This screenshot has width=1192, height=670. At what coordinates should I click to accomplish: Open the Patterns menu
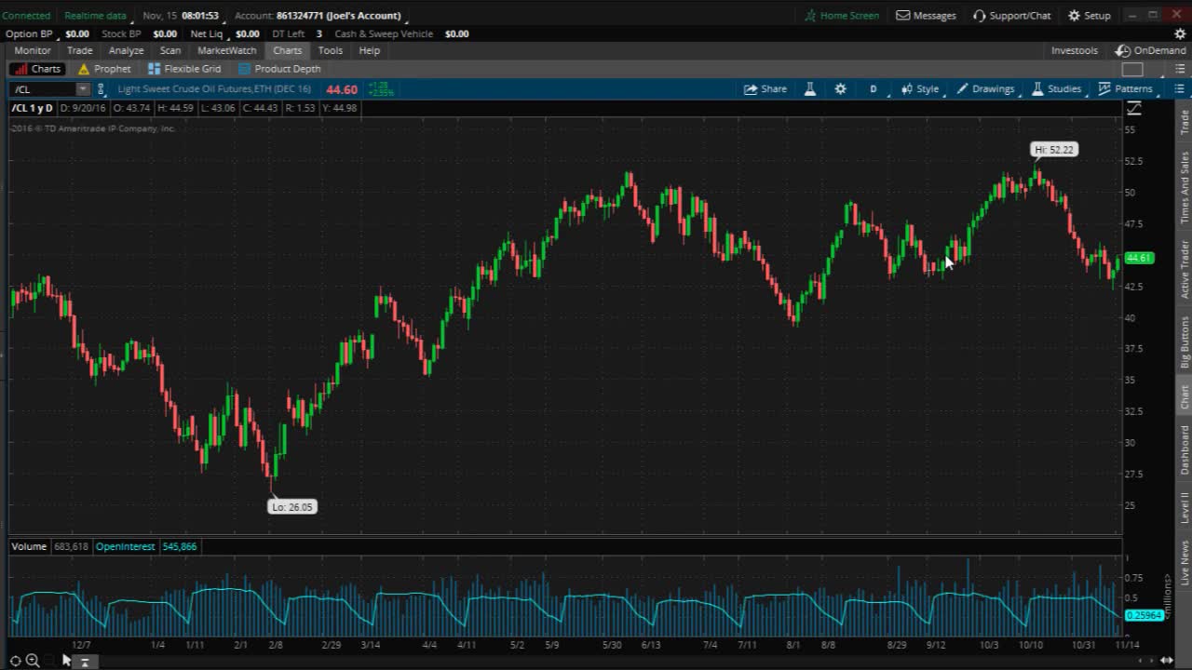pyautogui.click(x=1125, y=89)
